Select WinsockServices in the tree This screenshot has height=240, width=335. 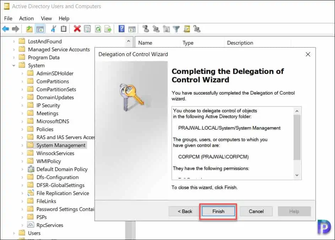55,153
